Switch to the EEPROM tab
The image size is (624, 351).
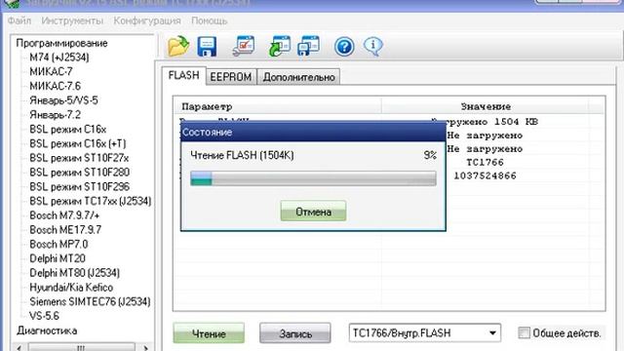231,77
